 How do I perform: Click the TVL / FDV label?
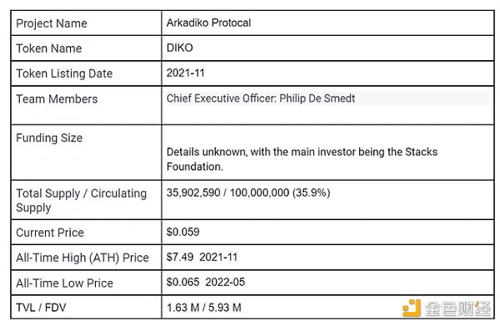(41, 308)
